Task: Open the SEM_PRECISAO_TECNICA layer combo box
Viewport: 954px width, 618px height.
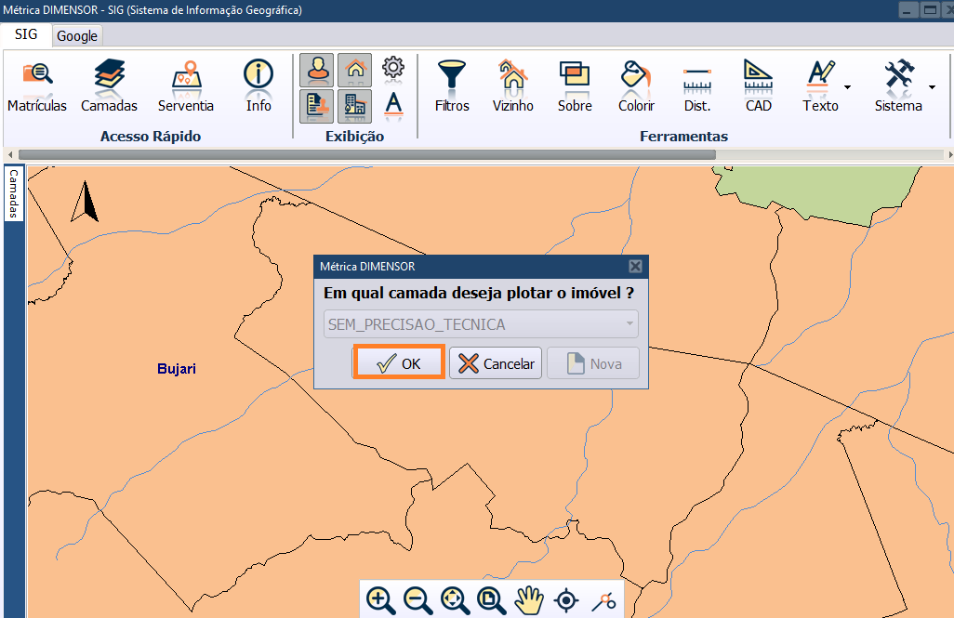Action: click(481, 324)
